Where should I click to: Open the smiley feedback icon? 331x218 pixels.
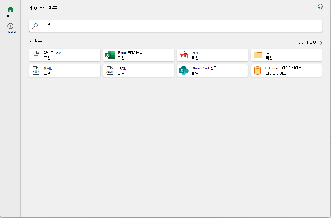point(320,7)
